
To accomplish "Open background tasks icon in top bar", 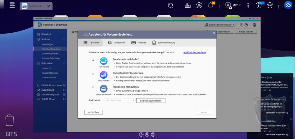I will click(188, 5).
